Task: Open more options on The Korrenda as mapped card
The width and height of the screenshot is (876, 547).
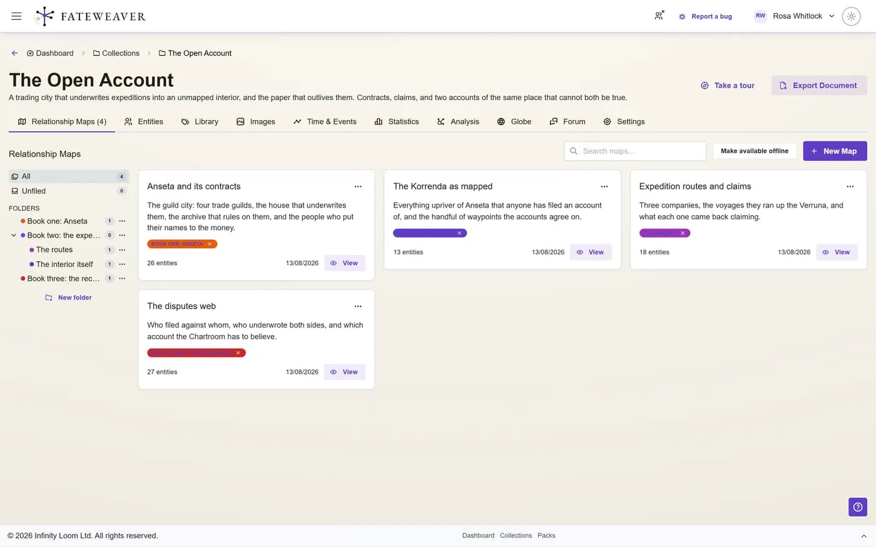Action: click(x=604, y=186)
